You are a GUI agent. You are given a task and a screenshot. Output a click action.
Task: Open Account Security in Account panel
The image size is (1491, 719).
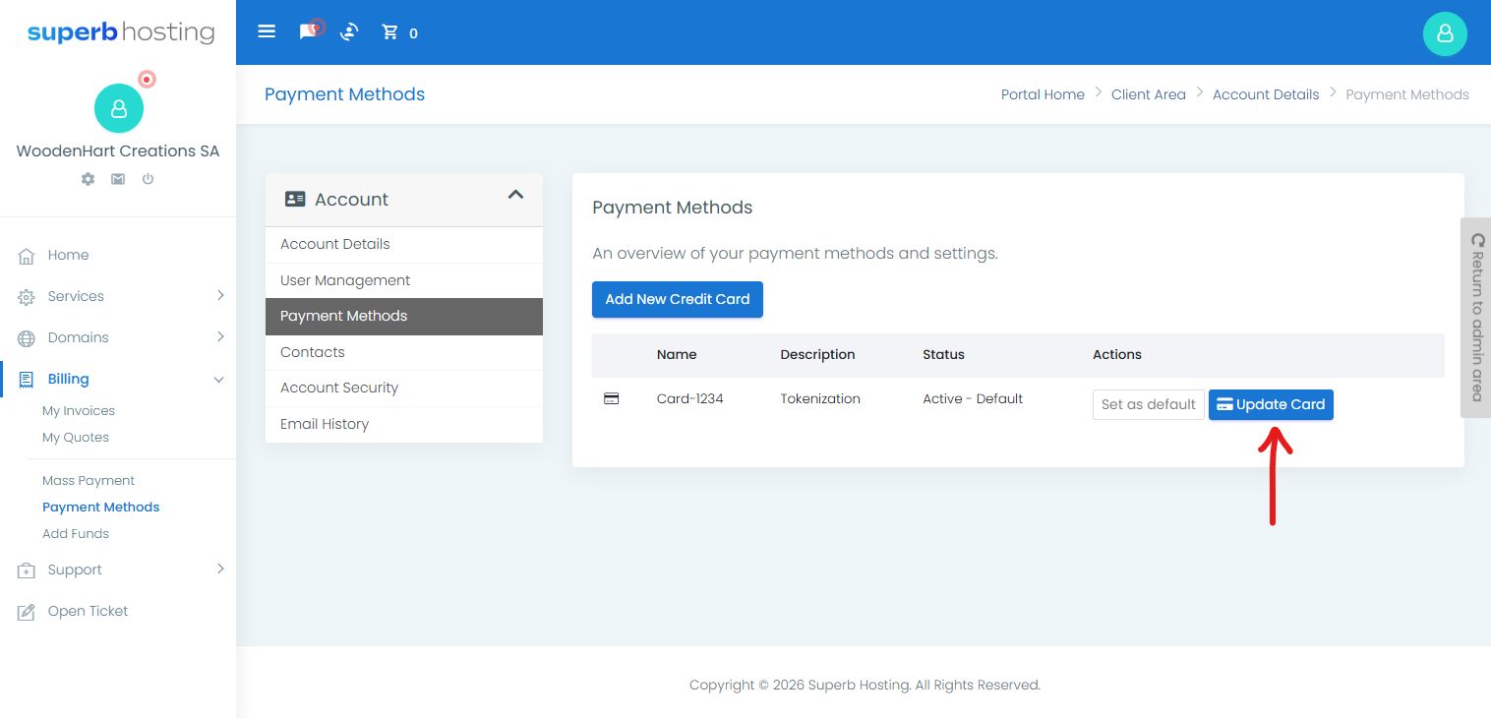pyautogui.click(x=404, y=388)
